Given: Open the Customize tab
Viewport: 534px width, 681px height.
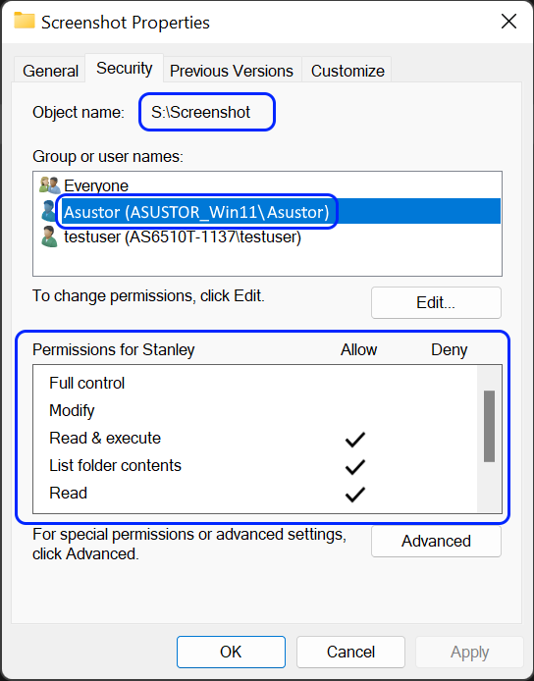Looking at the screenshot, I should tap(347, 71).
